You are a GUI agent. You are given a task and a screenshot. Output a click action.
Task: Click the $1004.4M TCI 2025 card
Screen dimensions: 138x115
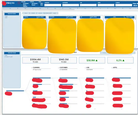coord(35,60)
